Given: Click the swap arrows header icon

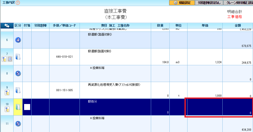Looking at the screenshot, I should [x=7, y=25].
